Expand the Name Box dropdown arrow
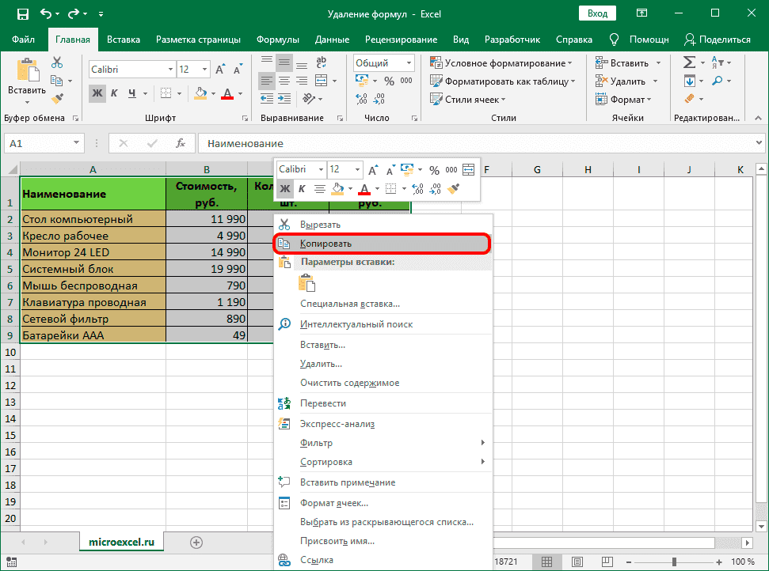 click(77, 143)
